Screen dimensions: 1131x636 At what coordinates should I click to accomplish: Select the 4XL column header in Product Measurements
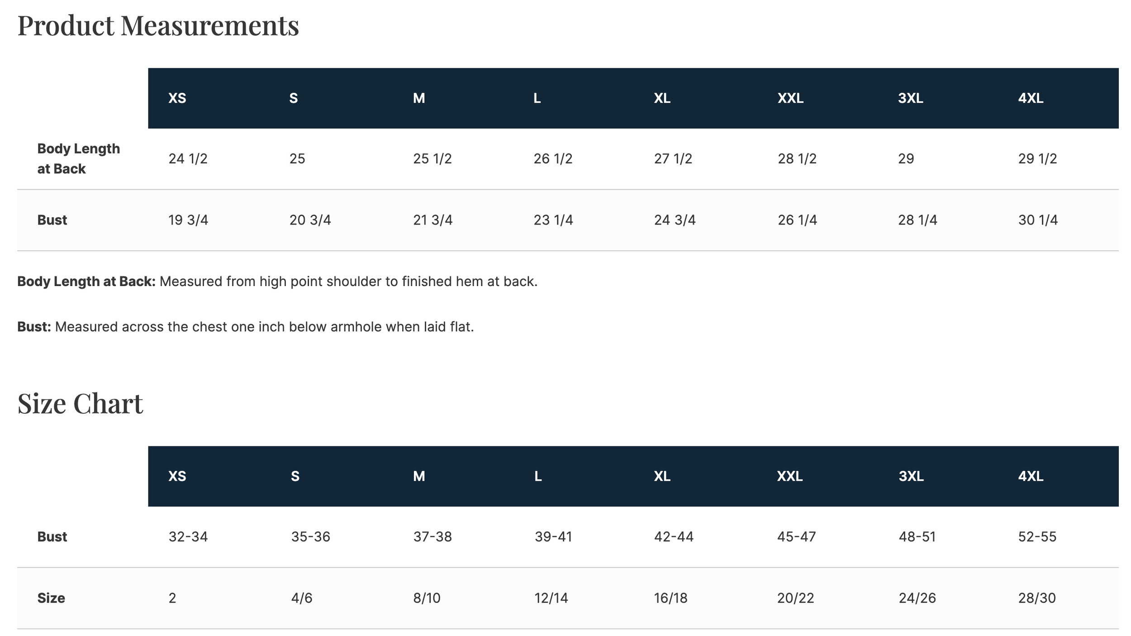[x=1031, y=98]
